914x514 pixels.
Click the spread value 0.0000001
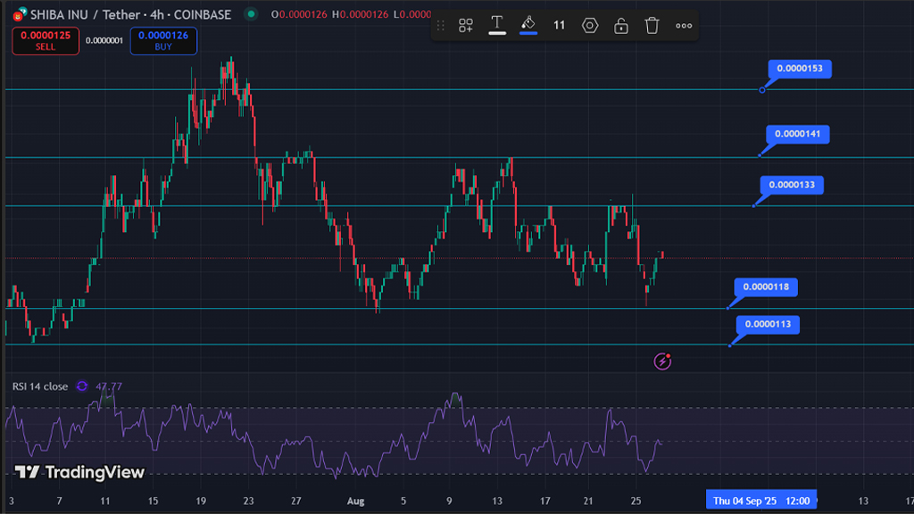tap(104, 41)
